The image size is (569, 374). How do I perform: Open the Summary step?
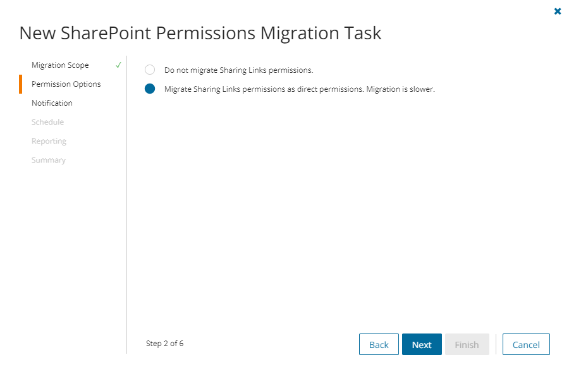coord(49,160)
